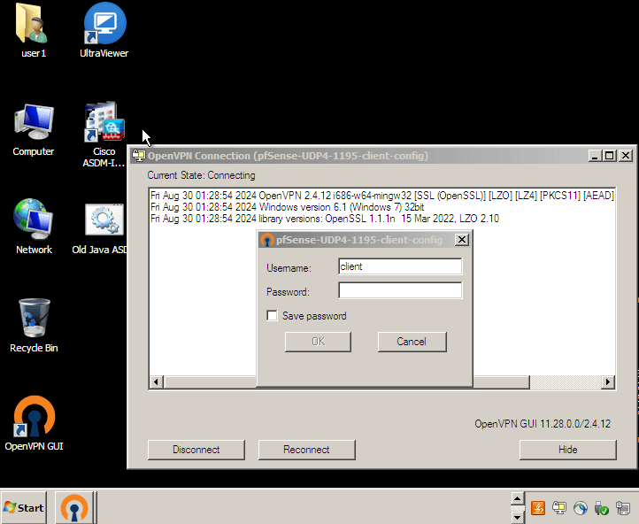Click taskbar scroll down arrow

(518, 518)
